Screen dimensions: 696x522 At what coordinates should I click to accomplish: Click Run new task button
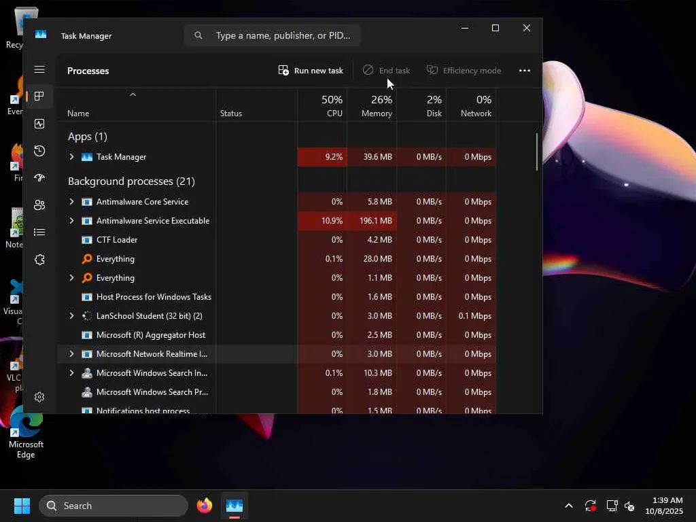(x=311, y=71)
